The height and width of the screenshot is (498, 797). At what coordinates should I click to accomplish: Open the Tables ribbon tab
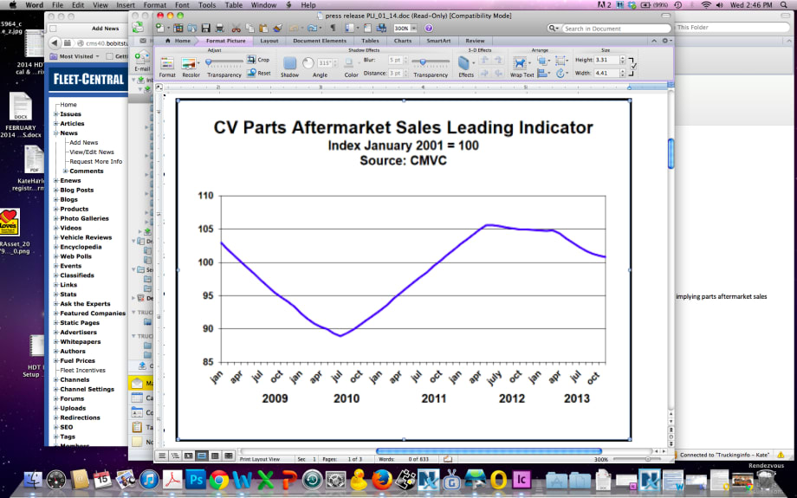[370, 41]
